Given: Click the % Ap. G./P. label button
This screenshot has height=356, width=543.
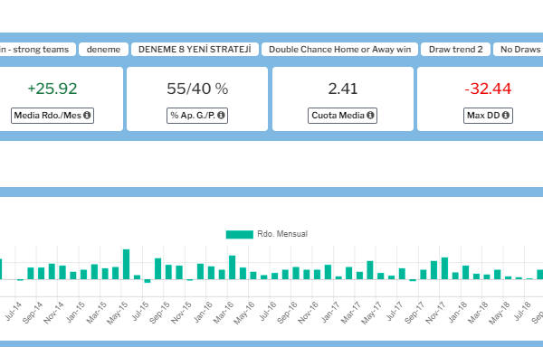Looking at the screenshot, I should [197, 116].
